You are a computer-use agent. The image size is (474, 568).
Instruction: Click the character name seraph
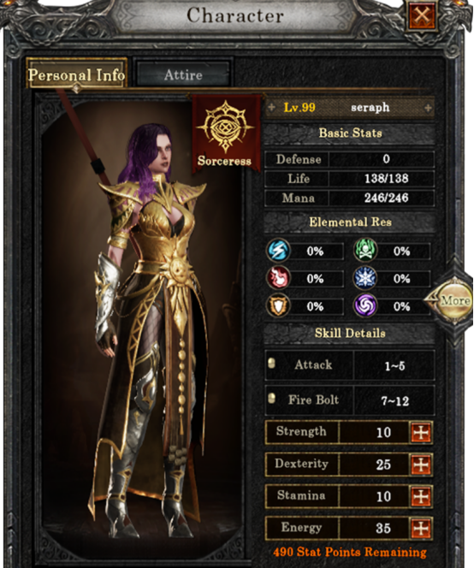(x=370, y=107)
